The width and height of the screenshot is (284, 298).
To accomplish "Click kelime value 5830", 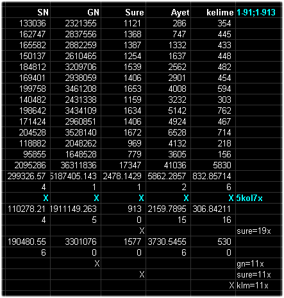I will [x=213, y=165].
